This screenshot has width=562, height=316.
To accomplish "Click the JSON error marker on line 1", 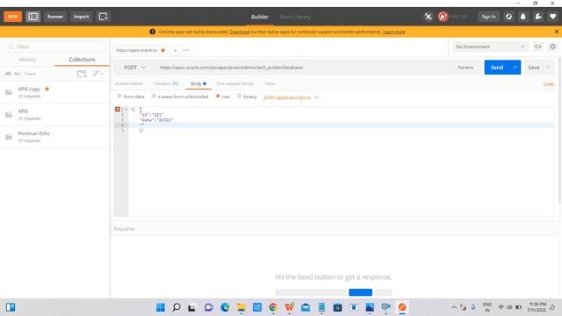I will coord(117,109).
